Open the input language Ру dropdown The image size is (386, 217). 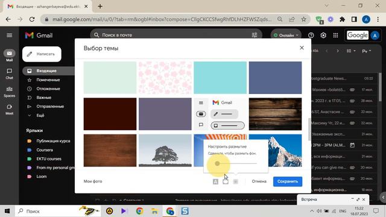[366, 51]
